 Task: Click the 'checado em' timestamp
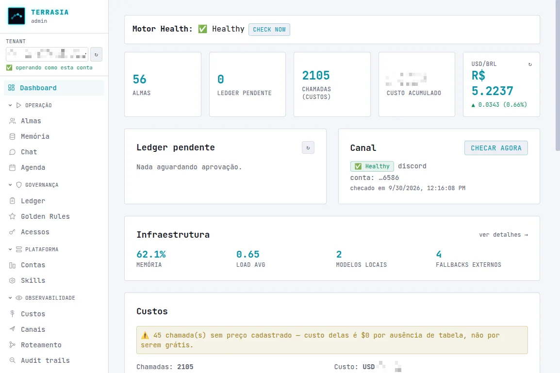coord(408,188)
